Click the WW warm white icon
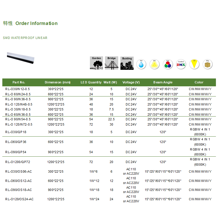The width and height of the screenshot is (220, 211). [155, 64]
